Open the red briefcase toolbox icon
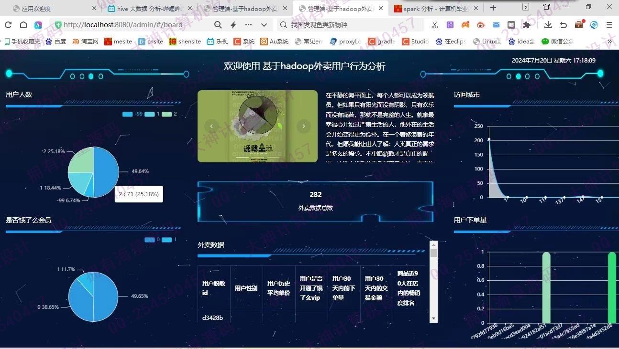This screenshot has height=349, width=619. click(579, 24)
